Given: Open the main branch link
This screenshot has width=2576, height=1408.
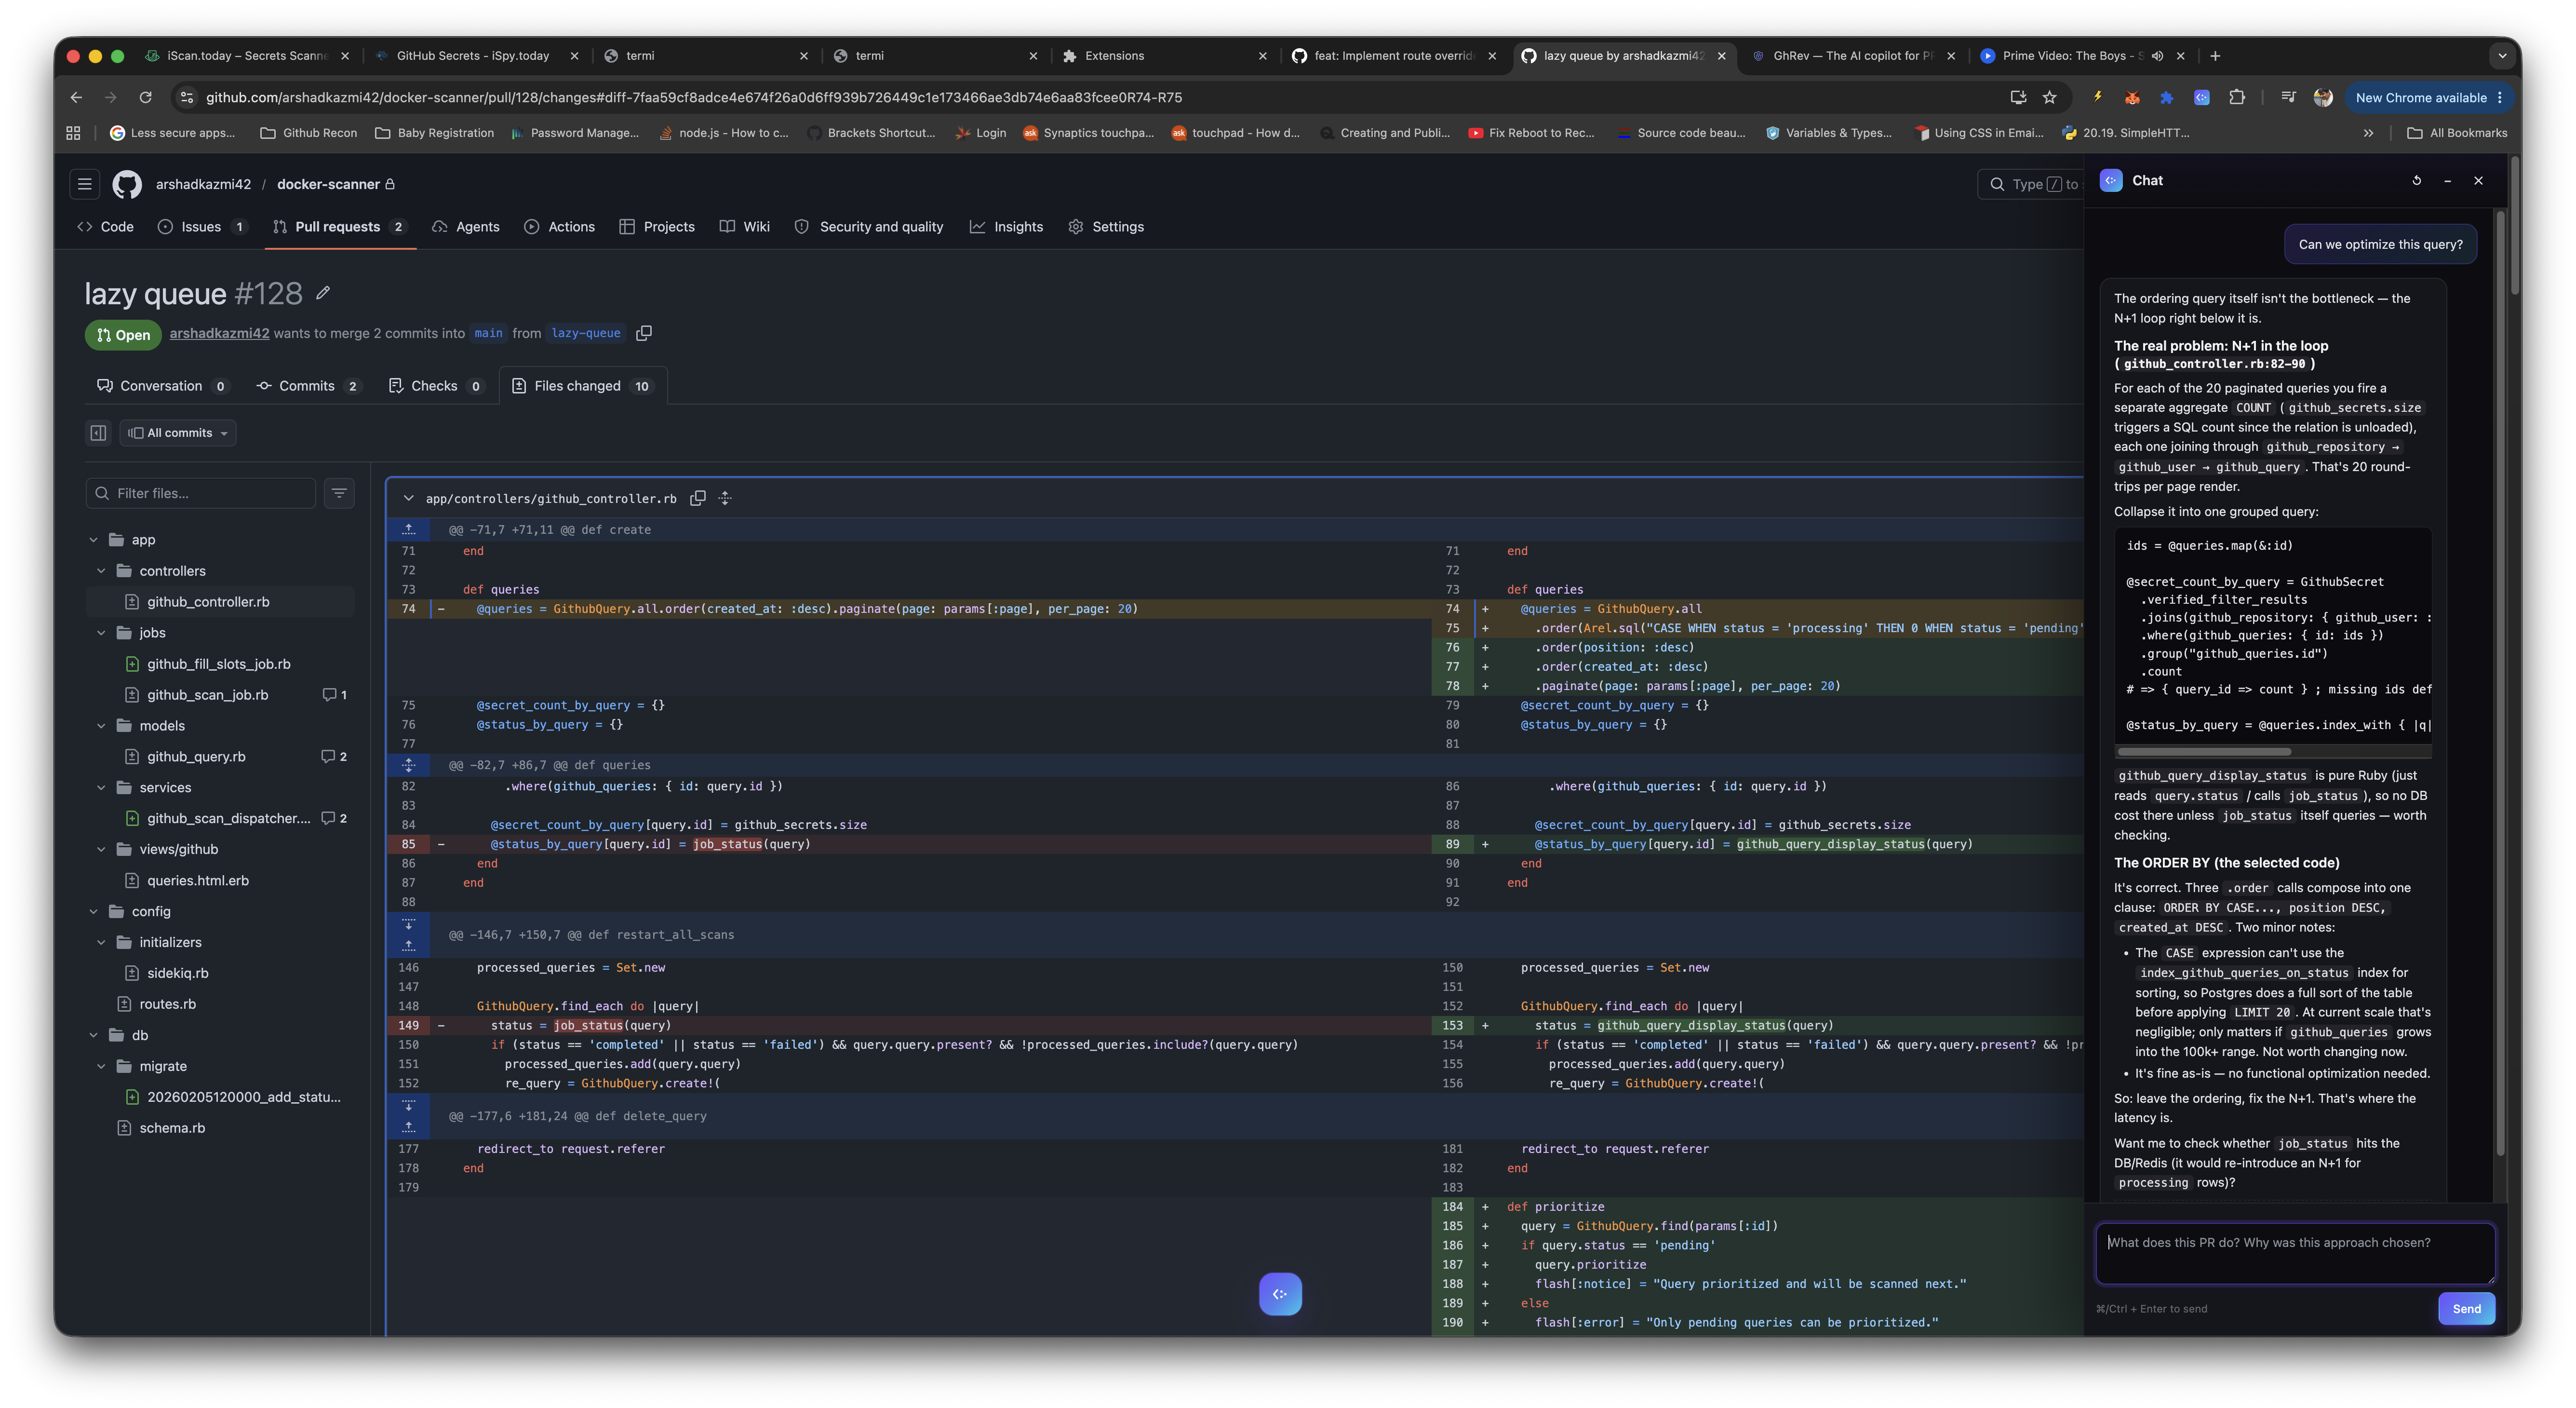Looking at the screenshot, I should pos(488,333).
